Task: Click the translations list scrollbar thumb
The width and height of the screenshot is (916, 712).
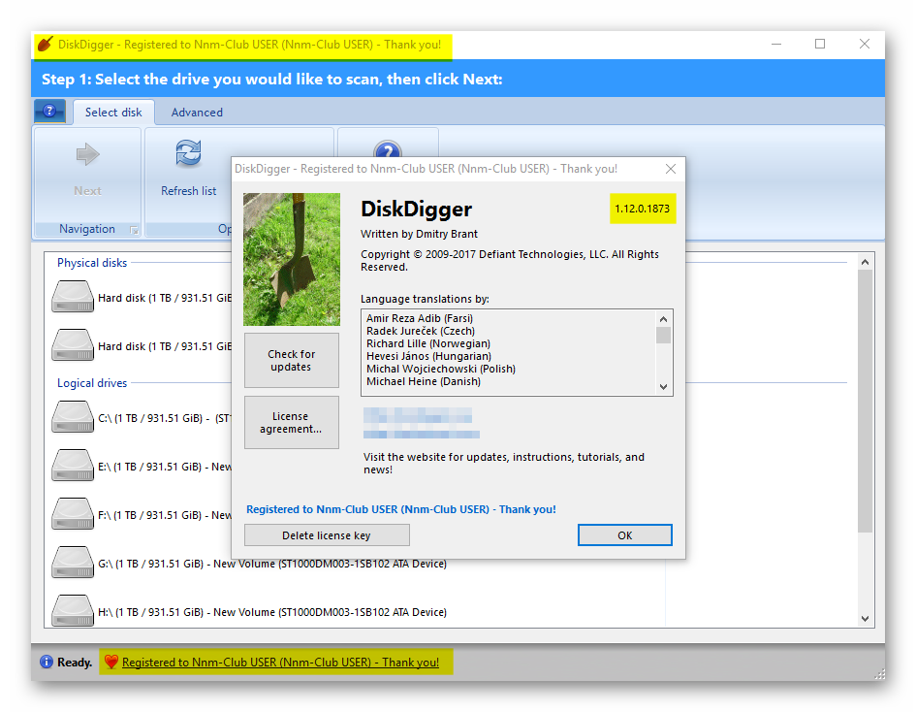Action: click(663, 335)
